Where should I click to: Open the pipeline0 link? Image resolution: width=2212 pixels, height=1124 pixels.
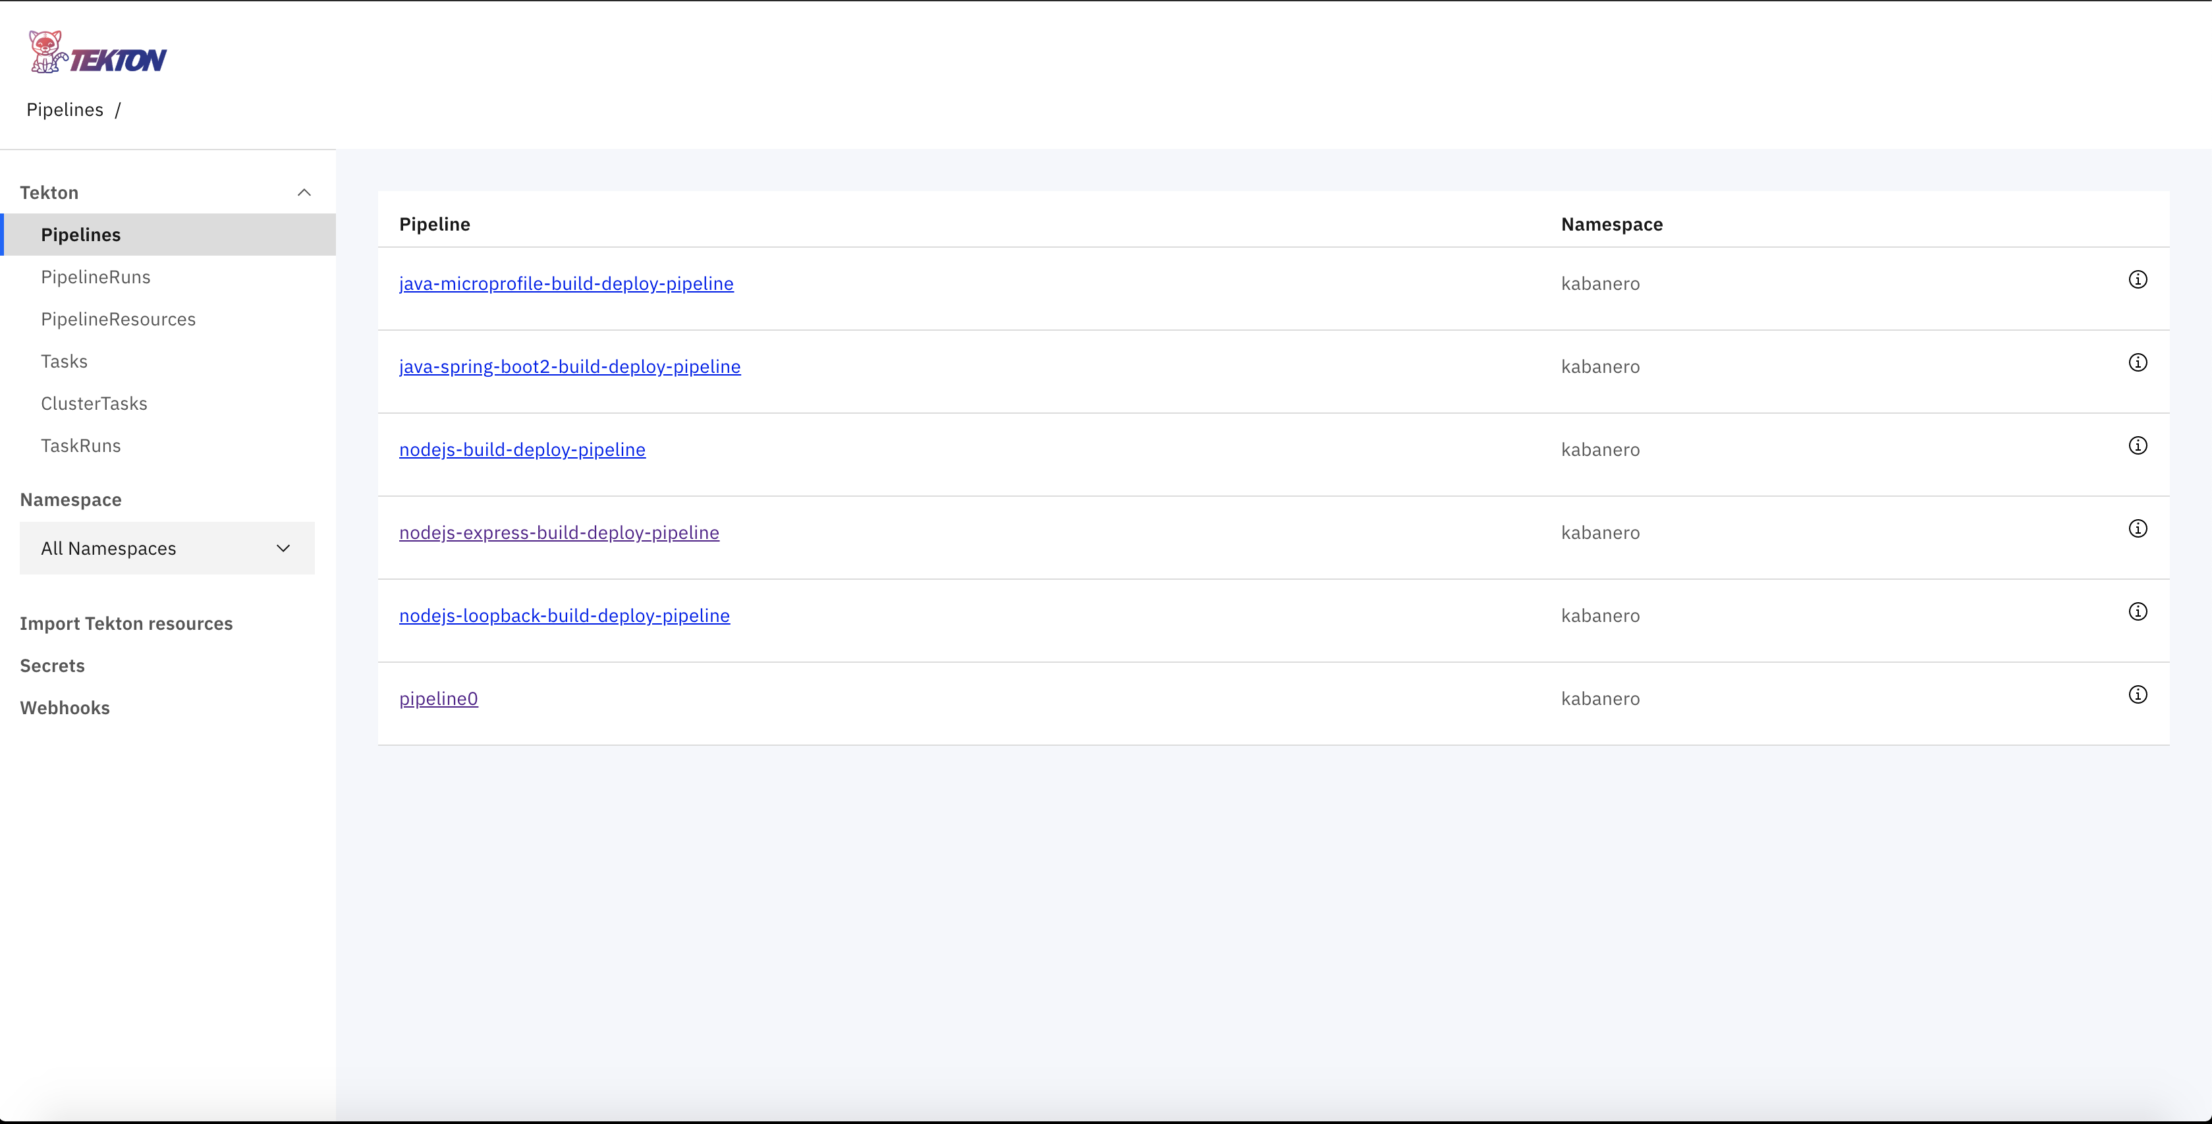438,698
